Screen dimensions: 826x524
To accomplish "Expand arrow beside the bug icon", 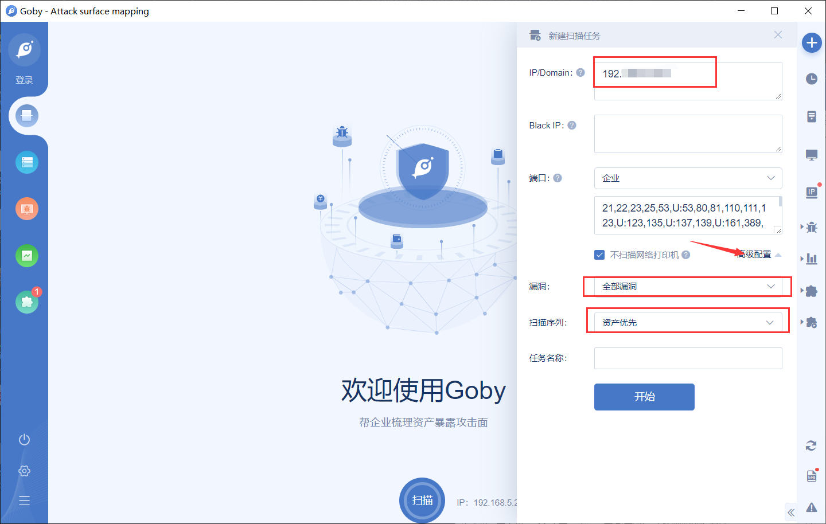I will click(x=802, y=227).
